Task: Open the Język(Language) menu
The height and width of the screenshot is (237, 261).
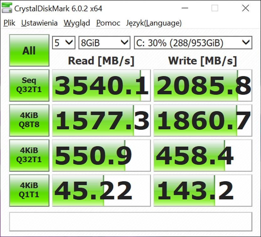Action: [x=154, y=23]
